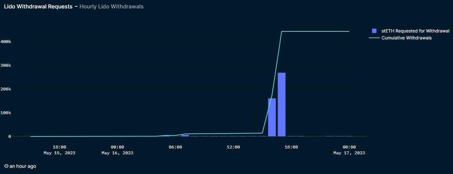Screen dimensions: 453x174
Task: Click the clock icon beside "an hour ago"
Action: [6, 166]
